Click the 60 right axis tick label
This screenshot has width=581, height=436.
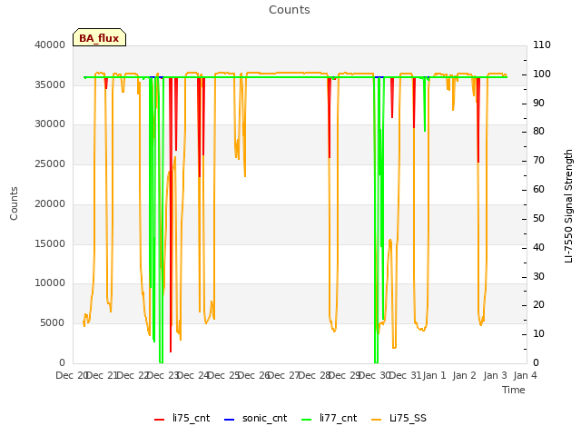pos(538,190)
